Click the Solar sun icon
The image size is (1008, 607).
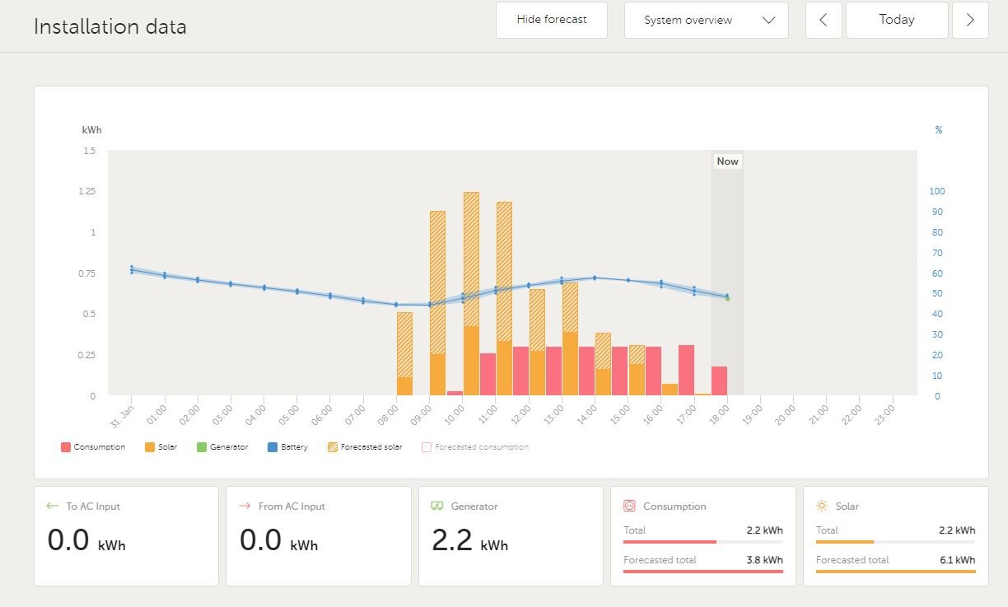point(822,506)
